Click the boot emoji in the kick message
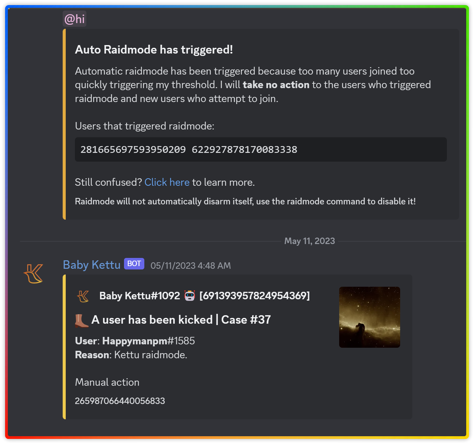Screen dimensions: 474x444 click(x=81, y=320)
